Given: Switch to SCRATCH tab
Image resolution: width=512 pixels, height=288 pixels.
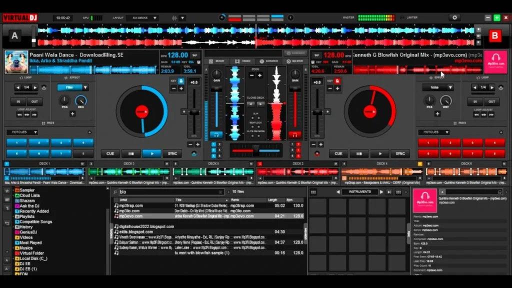Looking at the screenshot, I should point(268,61).
